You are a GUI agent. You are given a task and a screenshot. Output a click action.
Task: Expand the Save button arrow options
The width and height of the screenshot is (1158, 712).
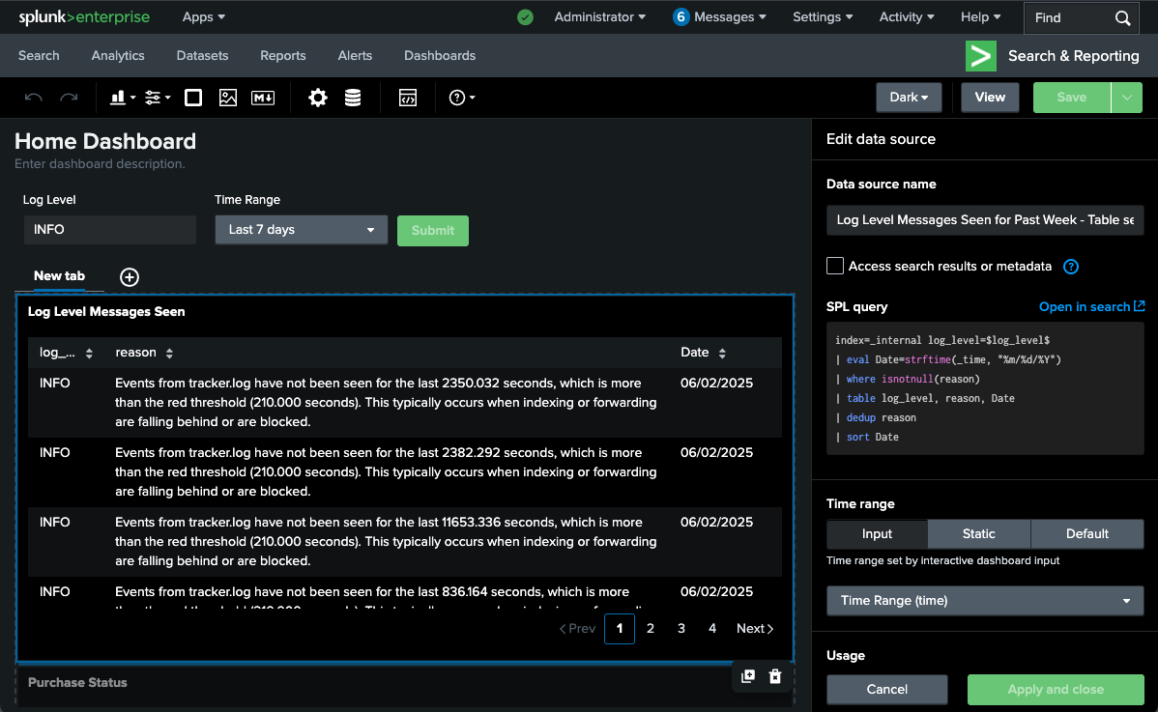(x=1127, y=98)
